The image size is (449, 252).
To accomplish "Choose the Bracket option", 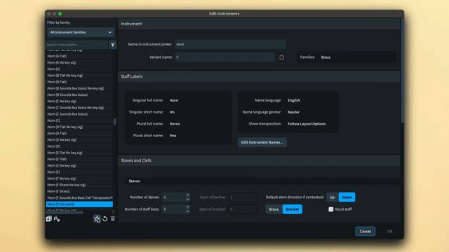I will point(292,209).
